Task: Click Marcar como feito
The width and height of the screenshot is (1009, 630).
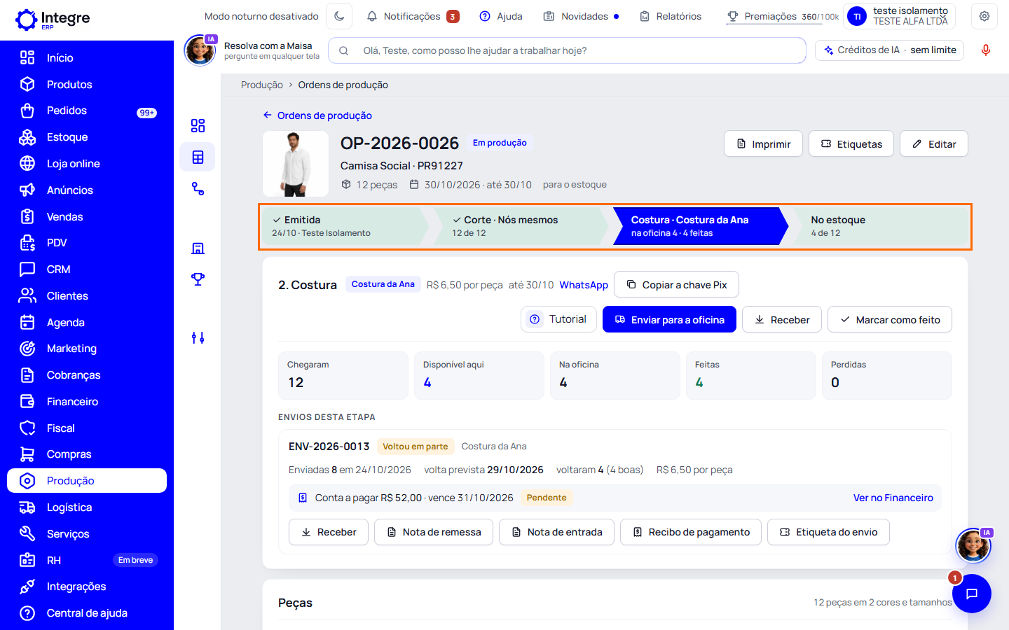Action: coord(890,319)
